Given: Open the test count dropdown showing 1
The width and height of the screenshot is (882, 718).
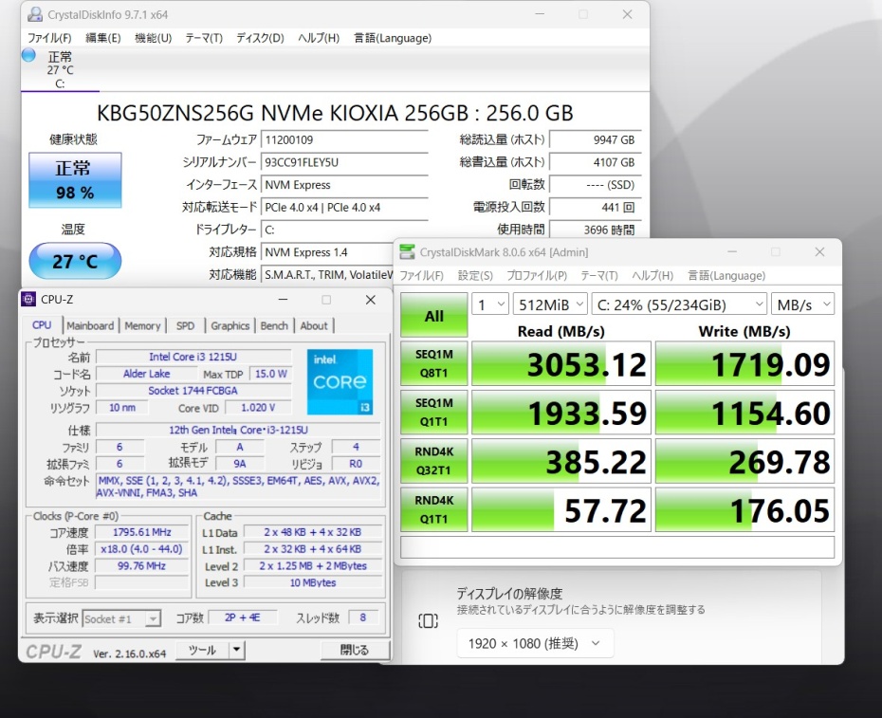Looking at the screenshot, I should tap(491, 304).
